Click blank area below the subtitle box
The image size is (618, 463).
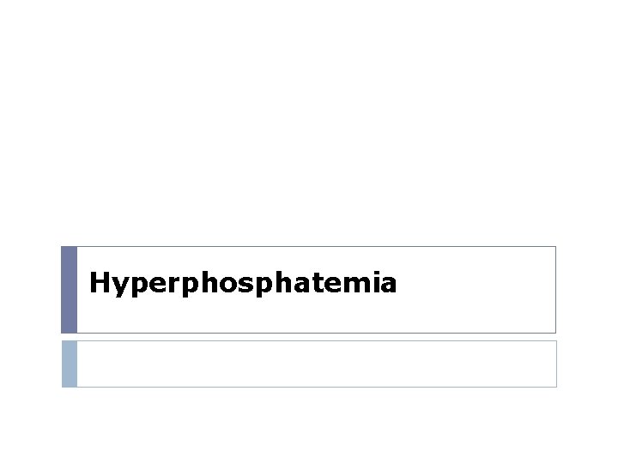click(x=309, y=425)
